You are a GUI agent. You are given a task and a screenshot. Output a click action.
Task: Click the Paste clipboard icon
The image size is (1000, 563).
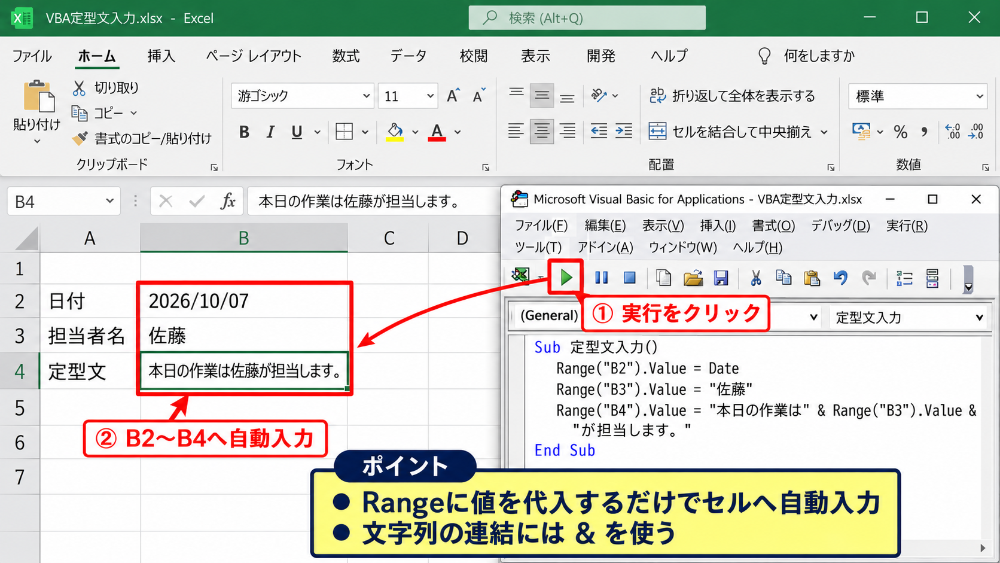[38, 96]
